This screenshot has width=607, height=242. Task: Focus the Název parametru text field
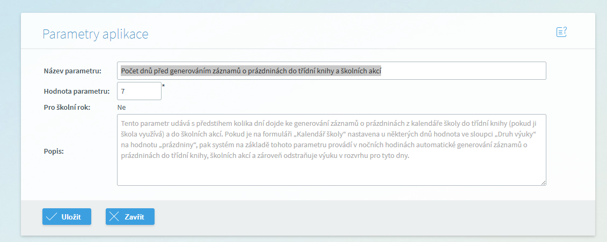(331, 71)
